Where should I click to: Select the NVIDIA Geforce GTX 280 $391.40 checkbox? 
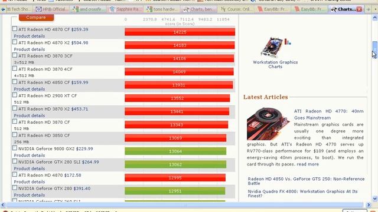tap(15, 188)
